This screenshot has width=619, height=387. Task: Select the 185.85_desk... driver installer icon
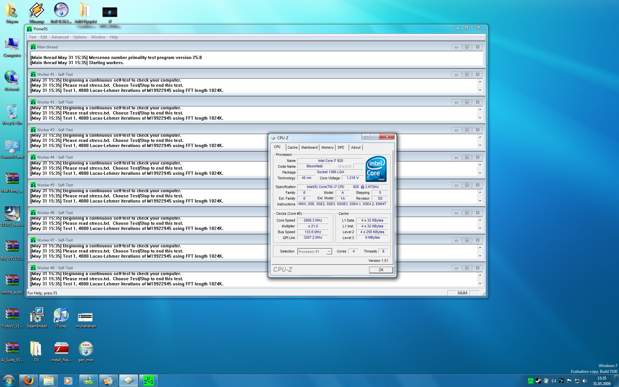[x=12, y=216]
